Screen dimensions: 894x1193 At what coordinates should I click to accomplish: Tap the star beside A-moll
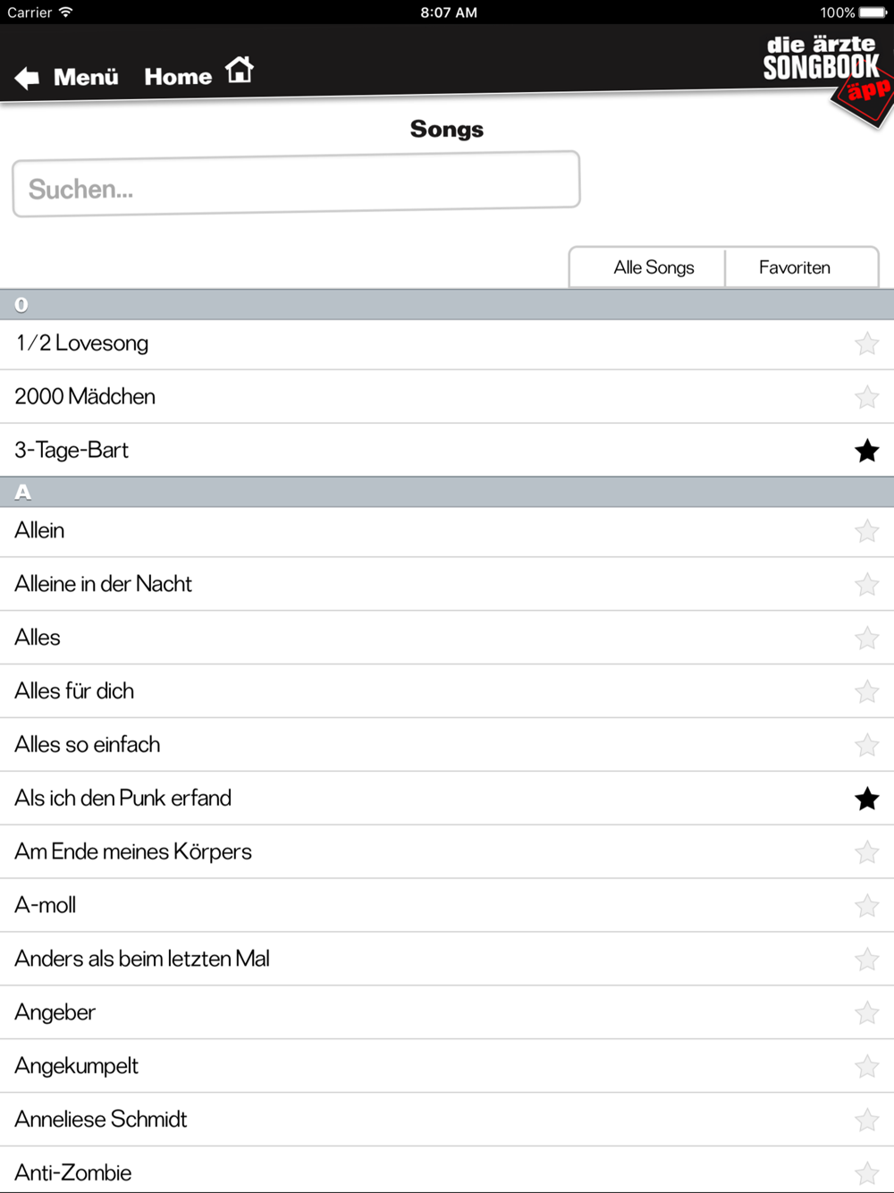(866, 906)
